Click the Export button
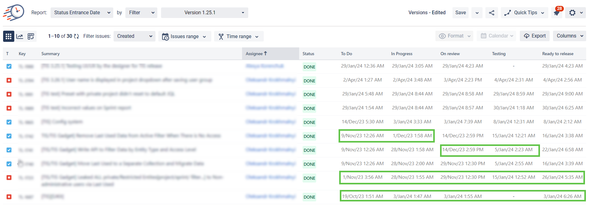589x207 pixels. click(535, 36)
